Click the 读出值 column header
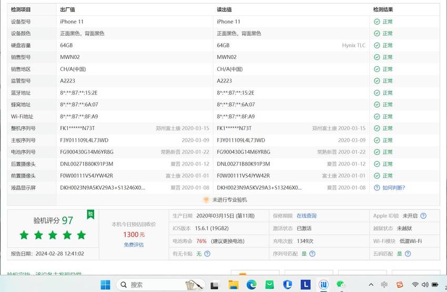 [x=225, y=9]
